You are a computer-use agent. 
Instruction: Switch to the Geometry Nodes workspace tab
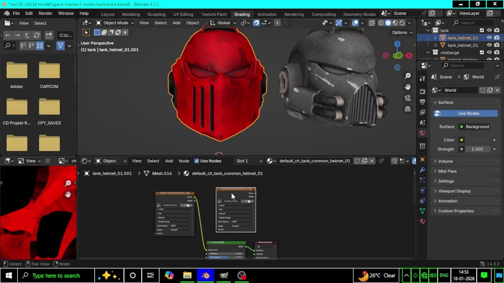pos(359,14)
